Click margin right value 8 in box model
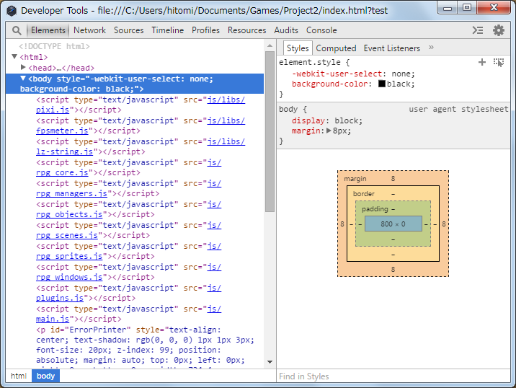This screenshot has height=388, width=516. pyautogui.click(x=444, y=224)
